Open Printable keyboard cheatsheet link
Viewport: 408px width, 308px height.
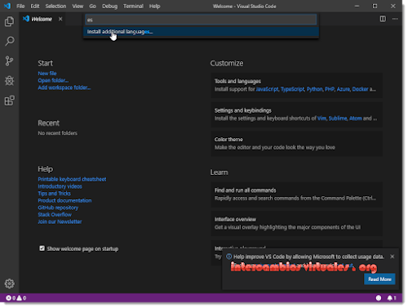coord(72,179)
